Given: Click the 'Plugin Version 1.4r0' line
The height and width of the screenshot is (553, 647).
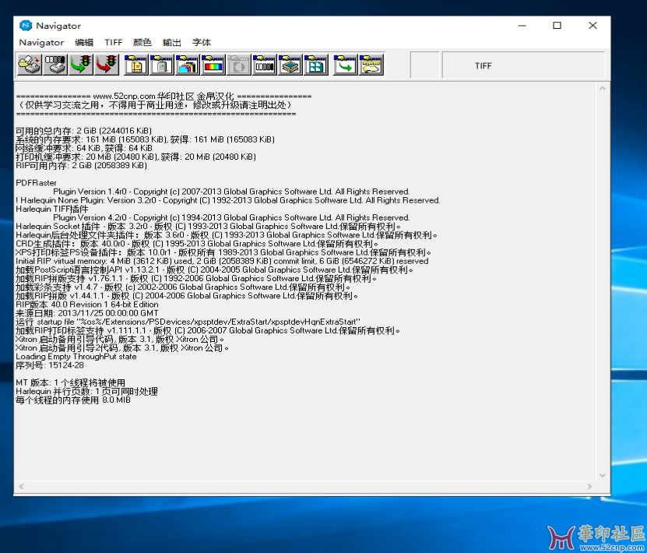Looking at the screenshot, I should click(x=231, y=192).
